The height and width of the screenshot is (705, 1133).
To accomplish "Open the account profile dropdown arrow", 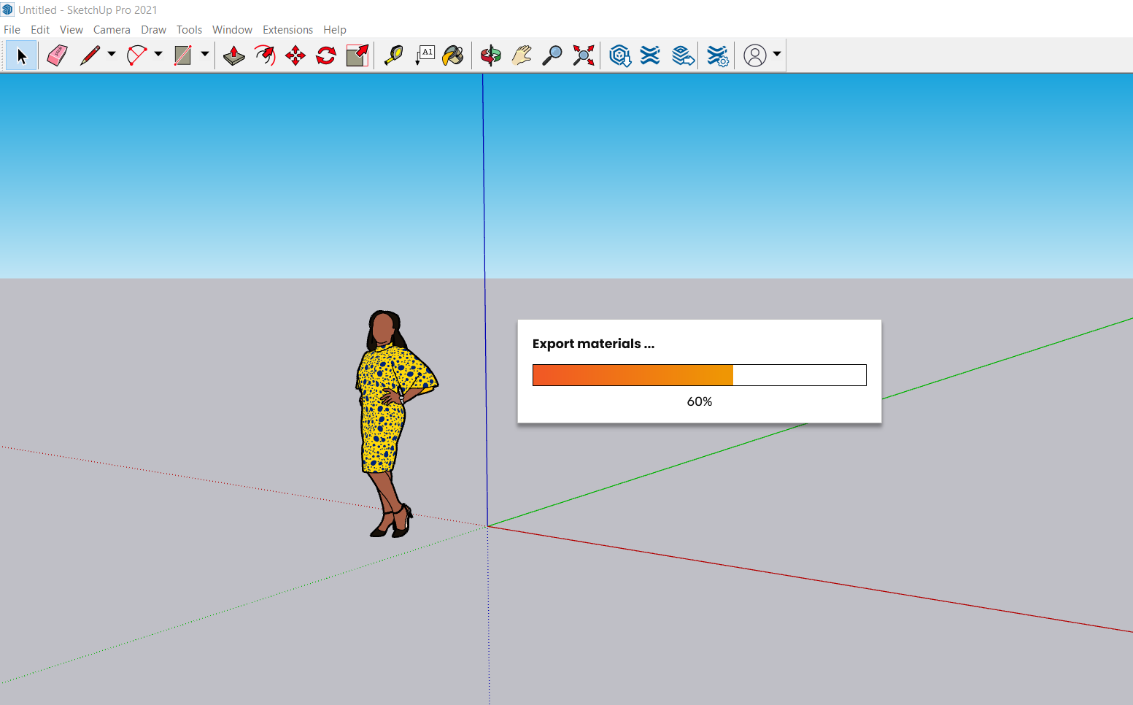I will click(x=777, y=54).
